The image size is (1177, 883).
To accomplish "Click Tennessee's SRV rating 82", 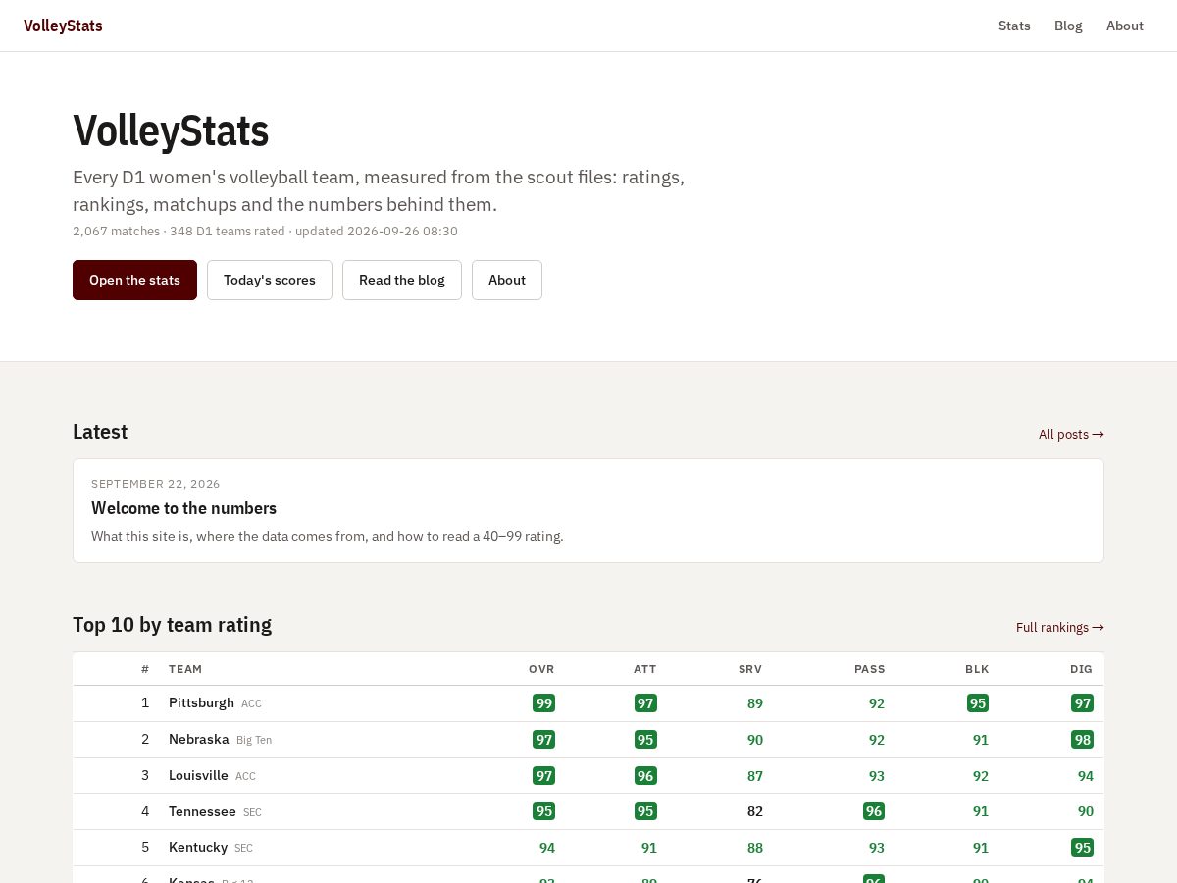I will coord(755,811).
